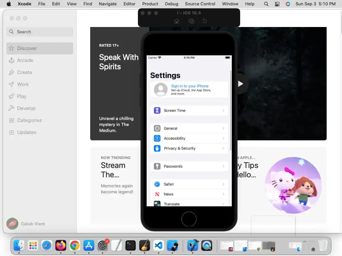Open Finder from the Dock
The width and height of the screenshot is (342, 256).
(19, 246)
